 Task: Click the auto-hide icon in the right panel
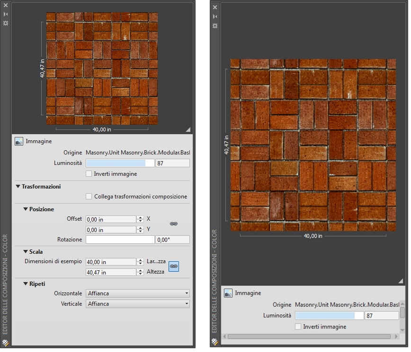pyautogui.click(x=215, y=16)
